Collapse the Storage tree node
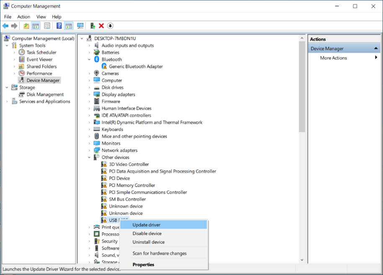Viewport: 383px width, 275px height. 7,87
